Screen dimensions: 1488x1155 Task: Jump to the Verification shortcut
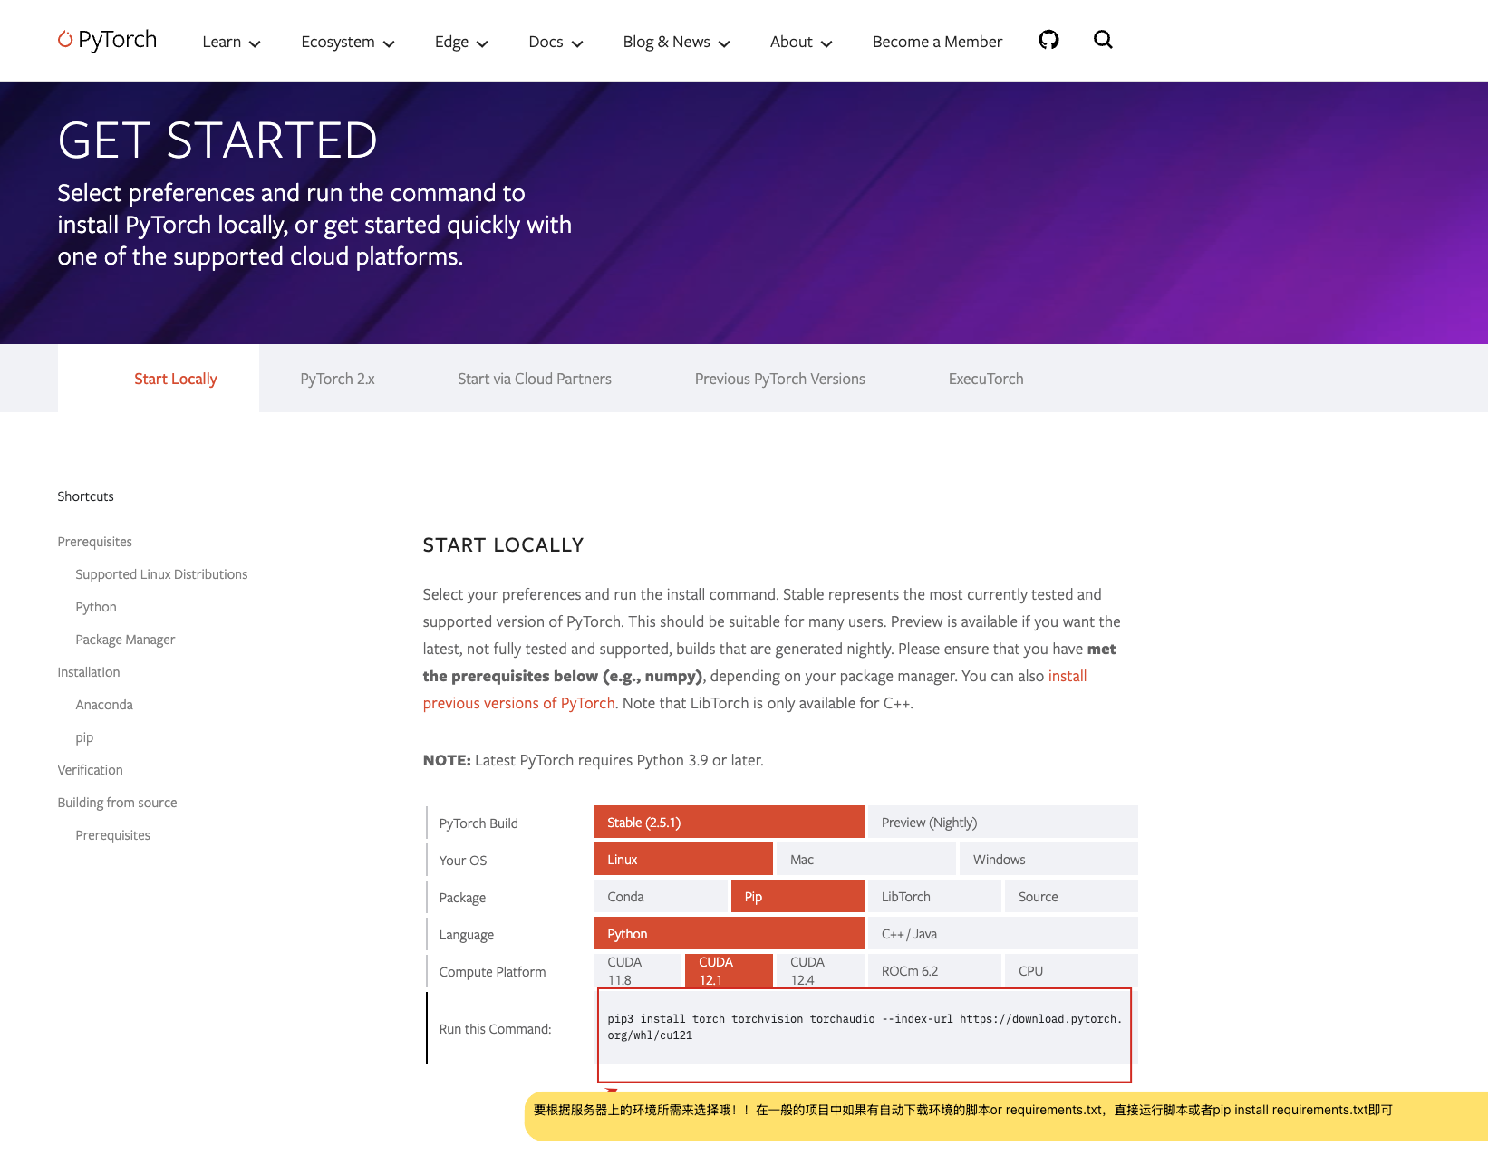(90, 770)
